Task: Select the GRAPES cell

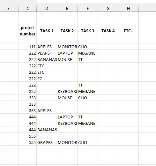Action: click(x=47, y=142)
